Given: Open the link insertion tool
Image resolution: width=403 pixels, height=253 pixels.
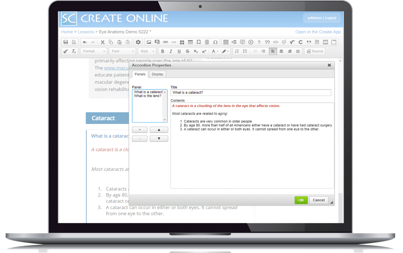Looking at the screenshot, I should tap(165, 42).
